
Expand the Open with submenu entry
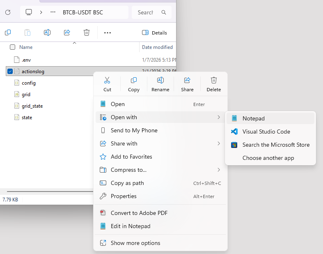coord(160,117)
